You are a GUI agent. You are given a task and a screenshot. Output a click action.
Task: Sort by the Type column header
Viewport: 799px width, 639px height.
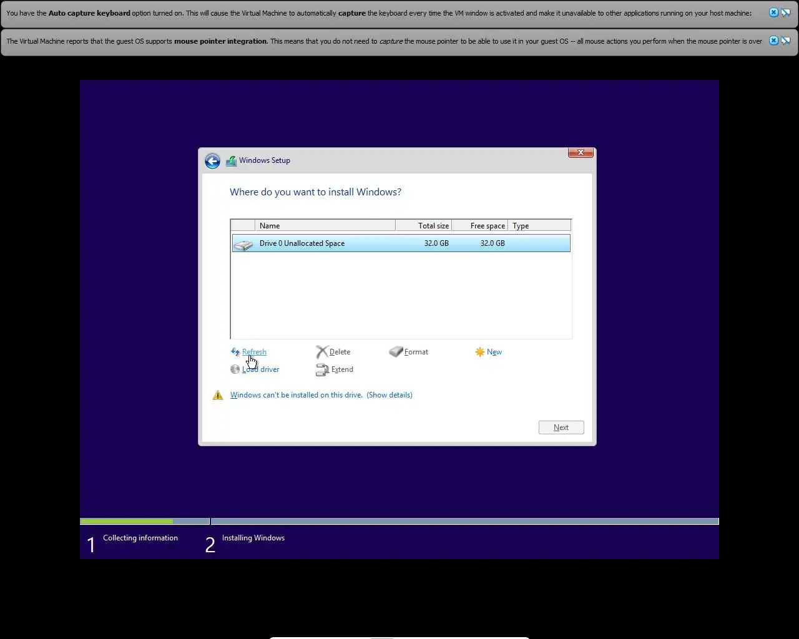coord(539,226)
